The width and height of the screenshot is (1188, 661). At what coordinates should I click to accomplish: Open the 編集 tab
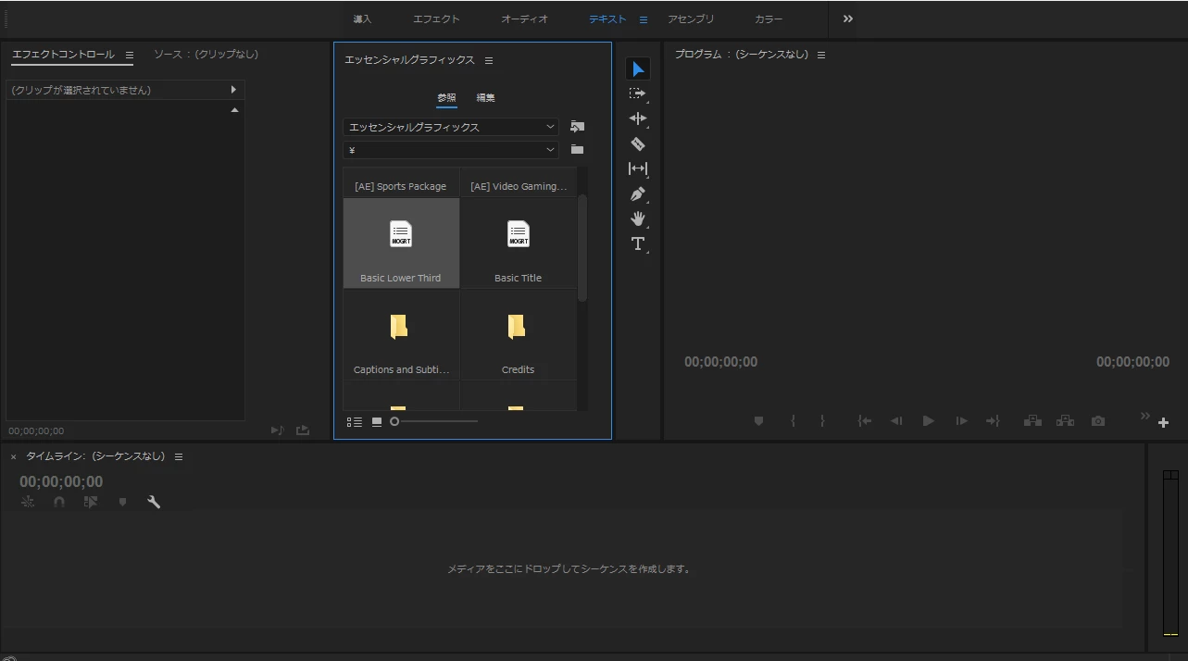coord(486,97)
